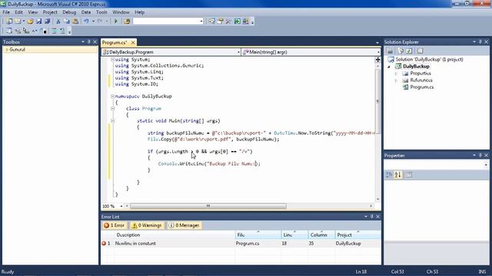The width and height of the screenshot is (492, 276).
Task: Click the Add New Item toolbar icon
Action: (x=18, y=21)
